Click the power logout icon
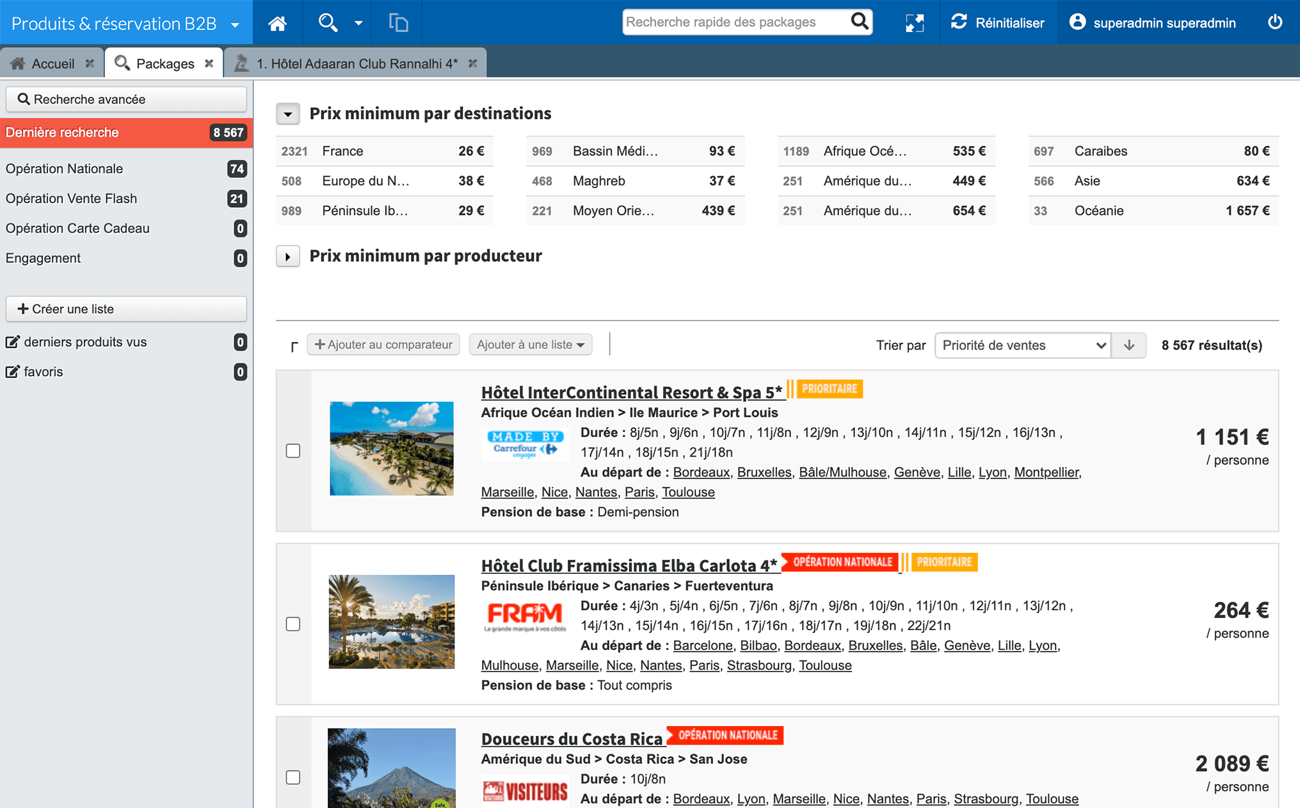Screen dimensions: 1300x808 click(x=1274, y=22)
